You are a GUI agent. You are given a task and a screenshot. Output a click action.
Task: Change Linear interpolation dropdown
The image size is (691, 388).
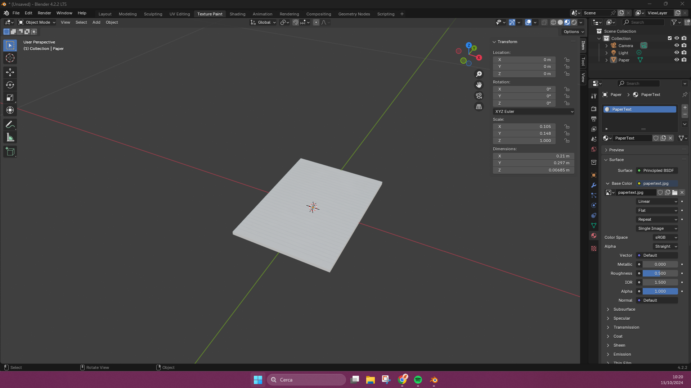(x=657, y=201)
